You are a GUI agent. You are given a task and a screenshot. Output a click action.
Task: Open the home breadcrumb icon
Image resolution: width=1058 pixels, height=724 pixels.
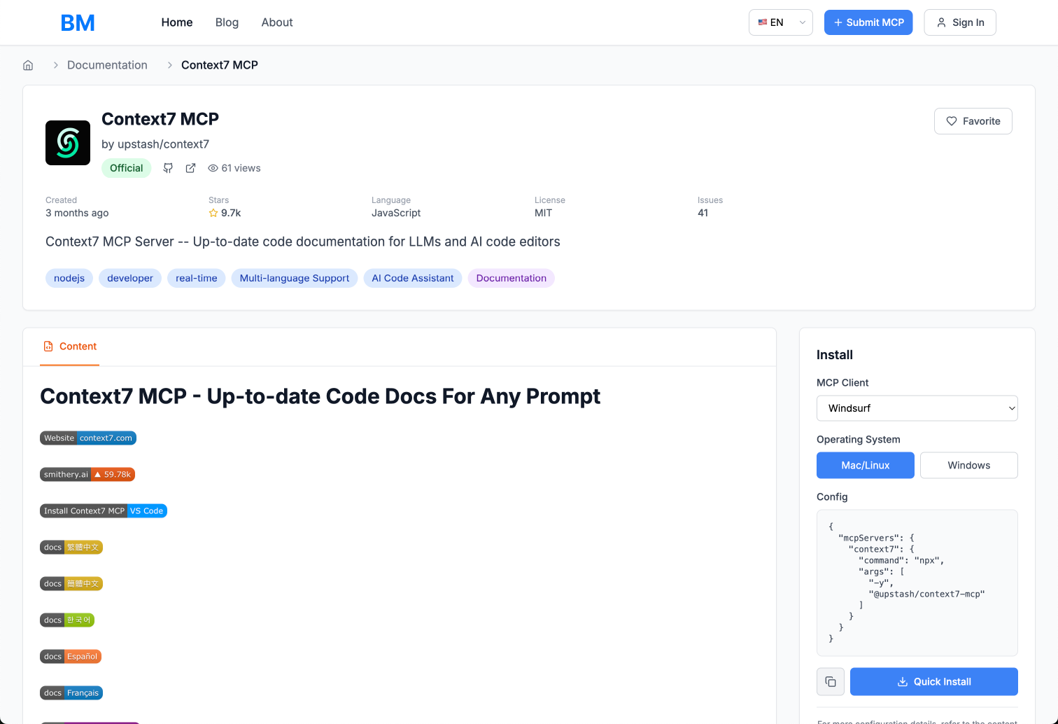coord(28,65)
